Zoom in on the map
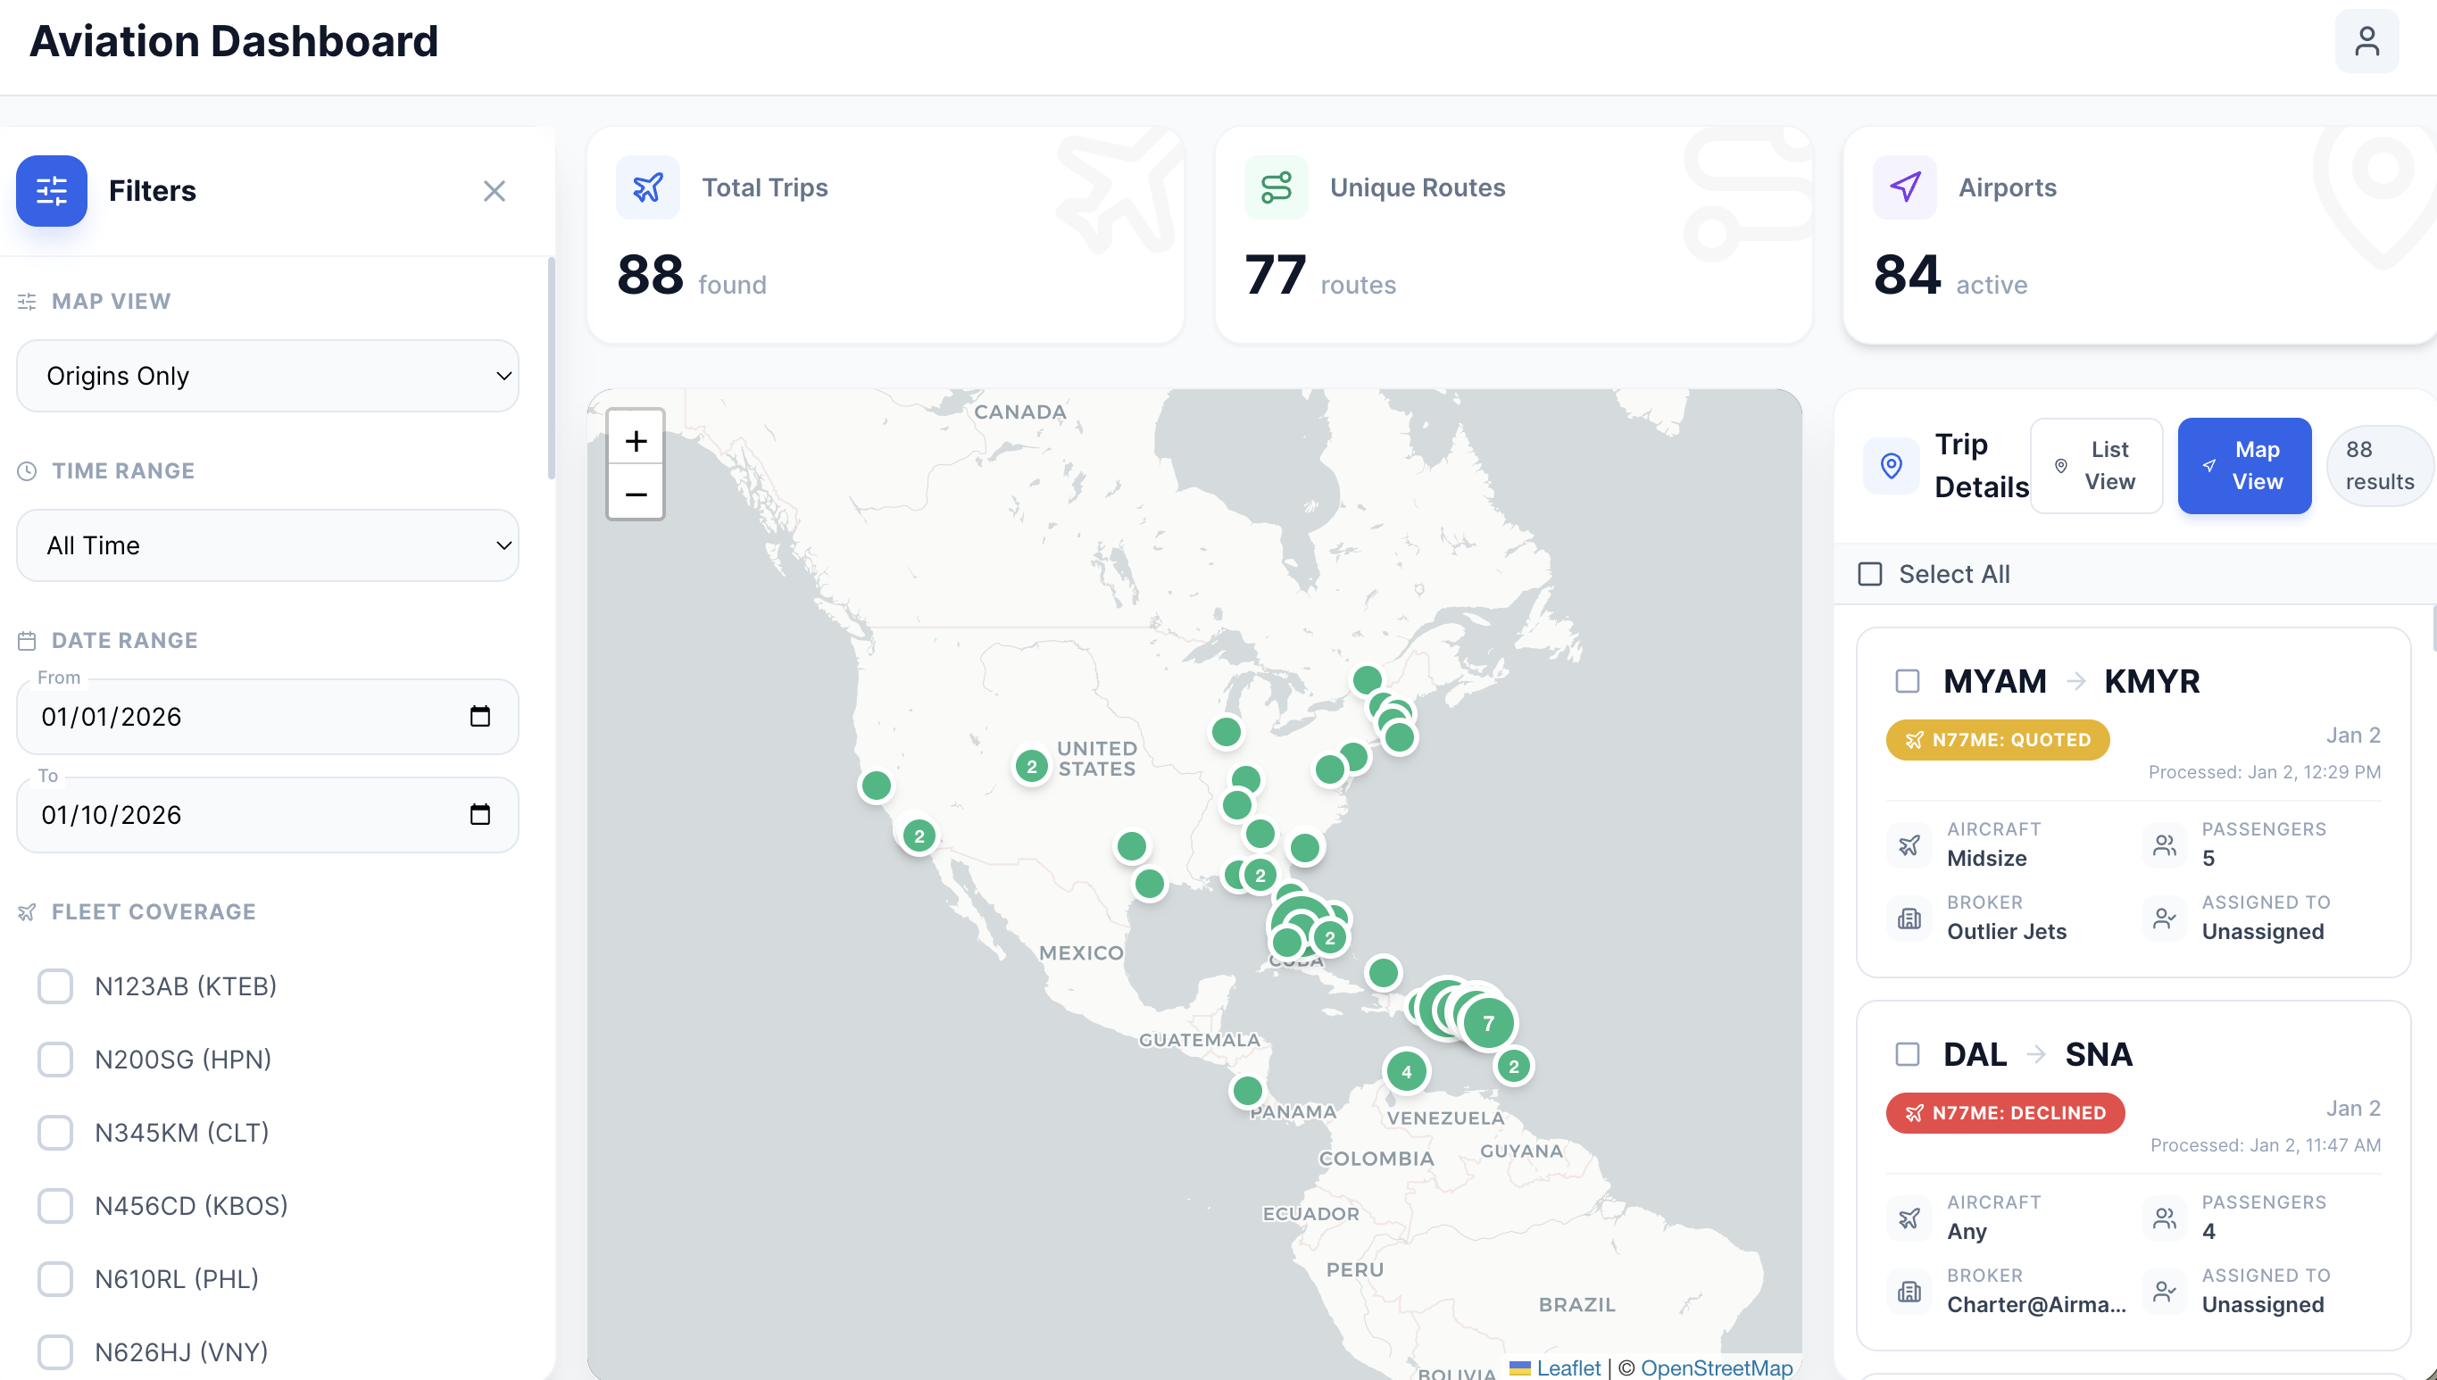 click(635, 440)
